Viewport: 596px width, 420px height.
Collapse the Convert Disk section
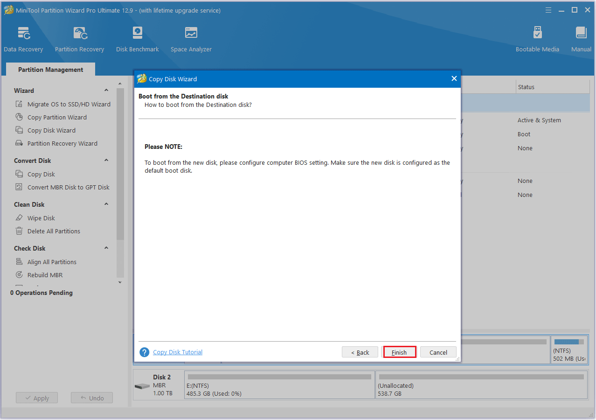point(106,160)
